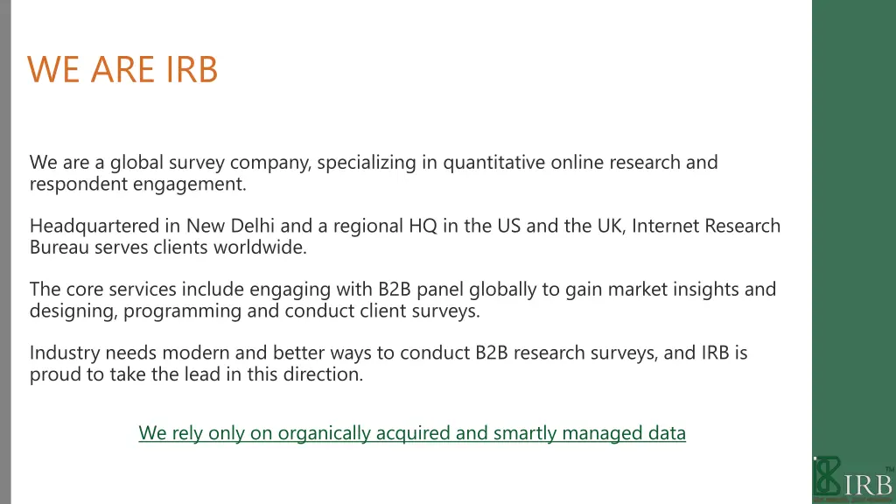Click the IRB logo wordmark text

point(867,485)
